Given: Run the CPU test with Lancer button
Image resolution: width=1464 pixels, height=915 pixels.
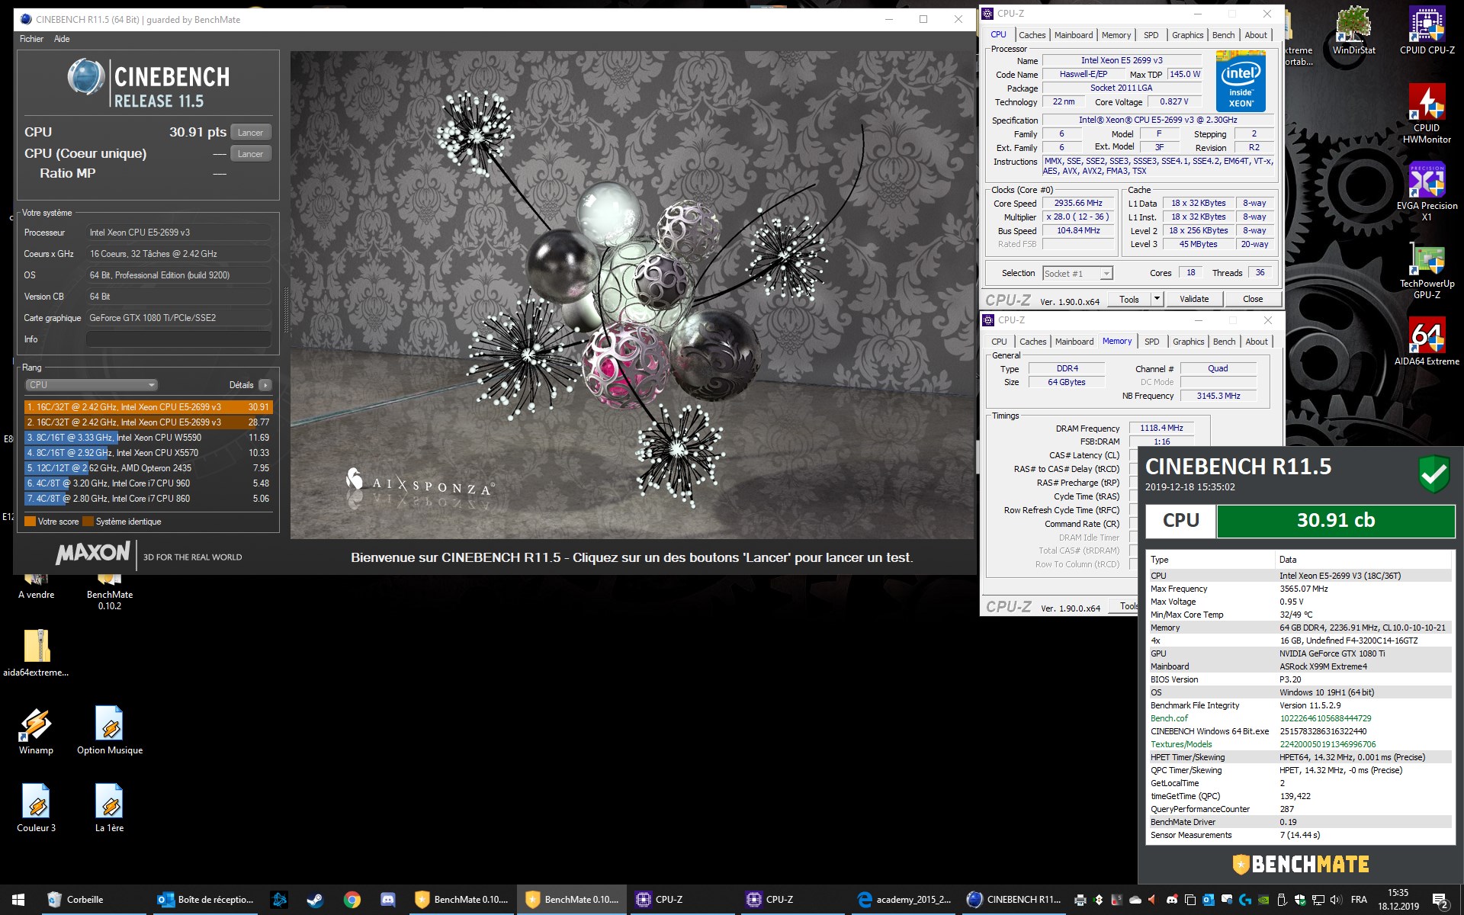Looking at the screenshot, I should click(x=250, y=133).
